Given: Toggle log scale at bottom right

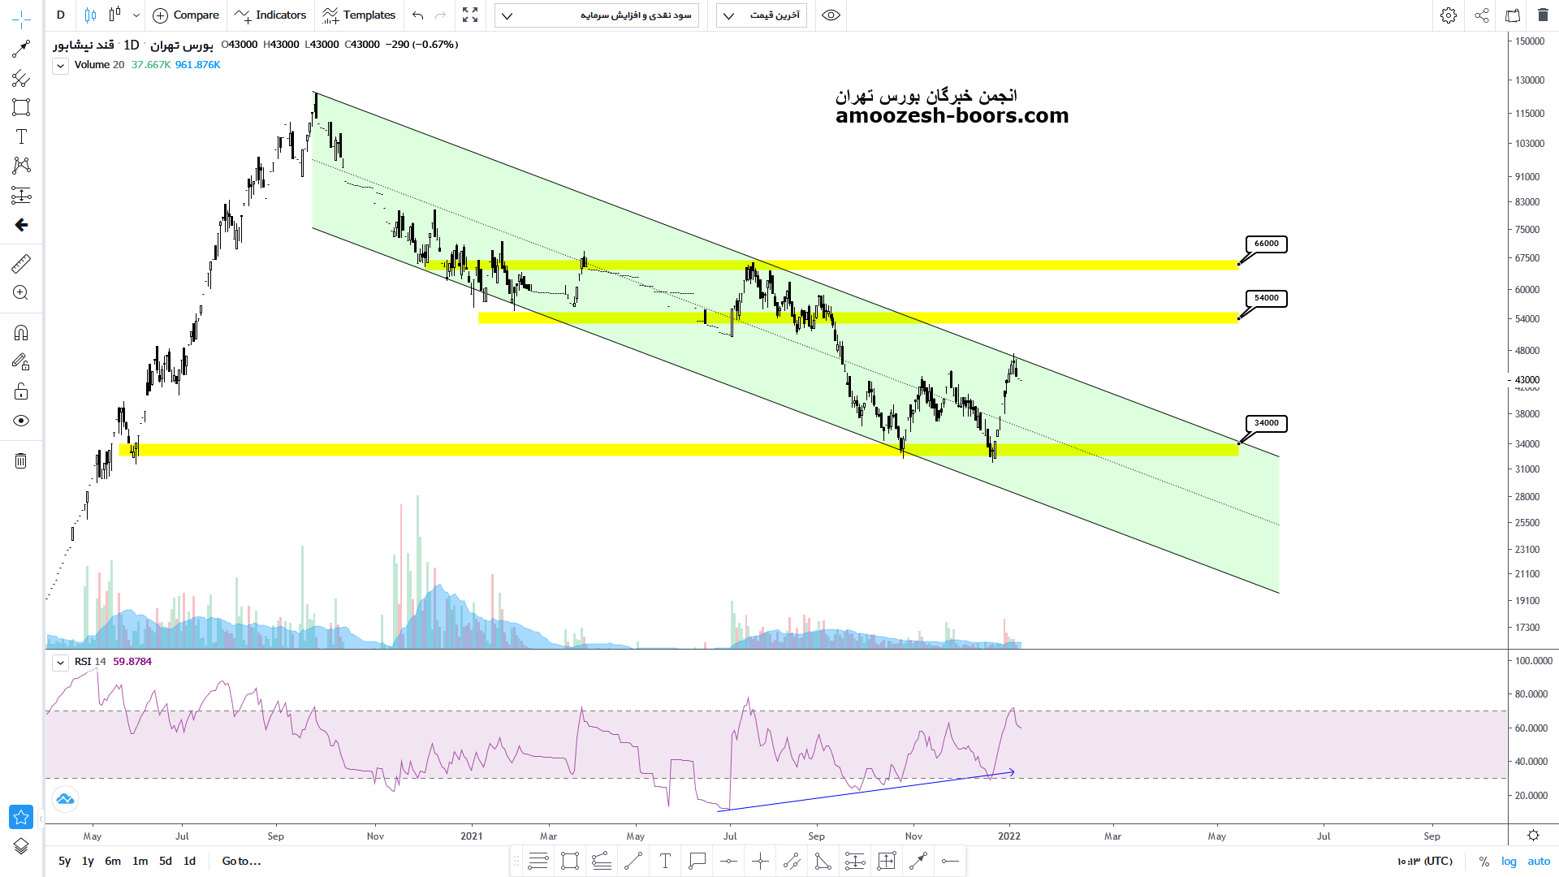Looking at the screenshot, I should click(x=1509, y=861).
